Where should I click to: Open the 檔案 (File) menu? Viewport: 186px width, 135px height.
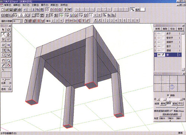click(7, 5)
